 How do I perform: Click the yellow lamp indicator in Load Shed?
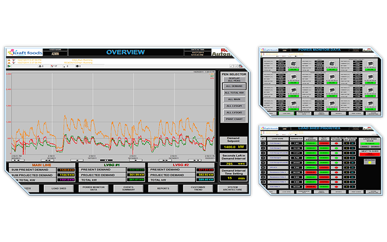[x=370, y=163]
